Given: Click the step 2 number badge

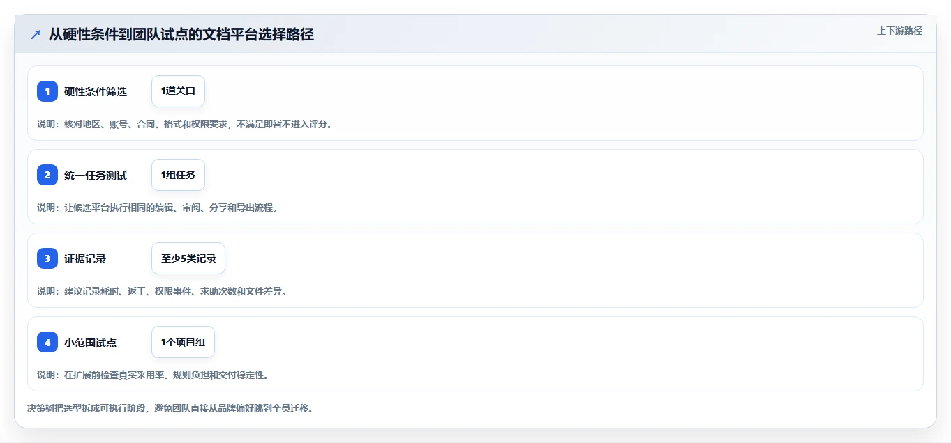Looking at the screenshot, I should coord(47,175).
